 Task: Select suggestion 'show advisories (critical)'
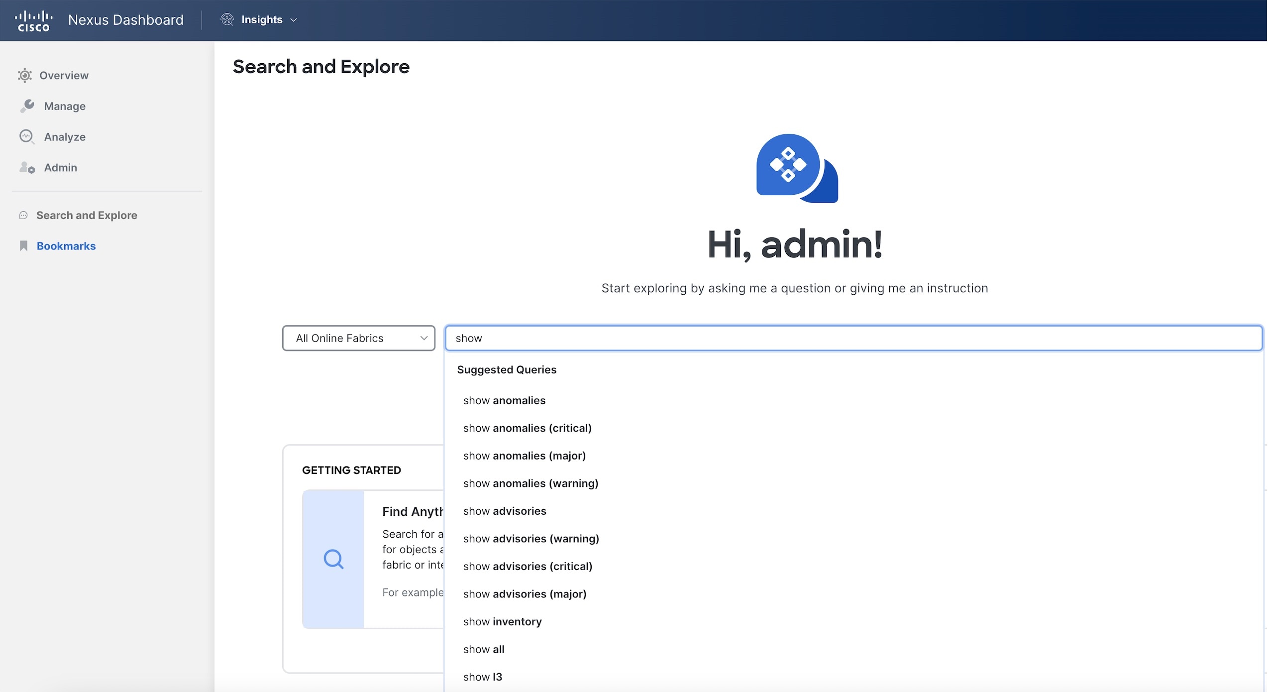[528, 566]
